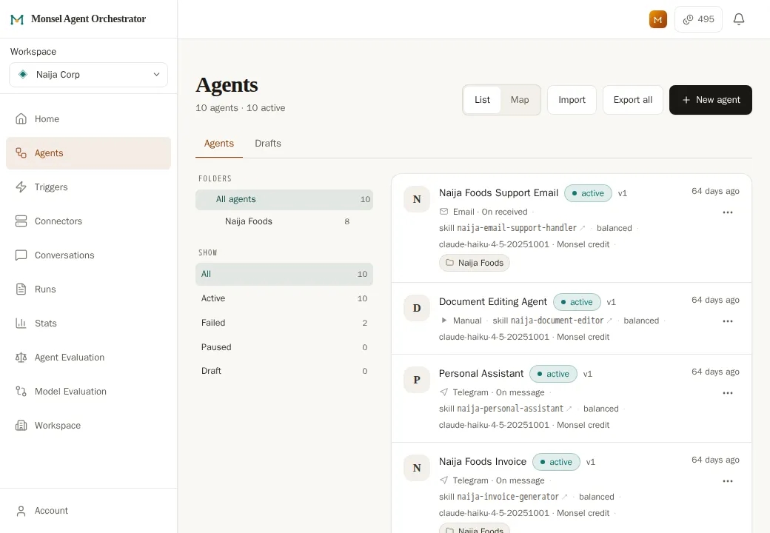Open Conversations page
Screen dimensions: 770x533
pos(88,255)
